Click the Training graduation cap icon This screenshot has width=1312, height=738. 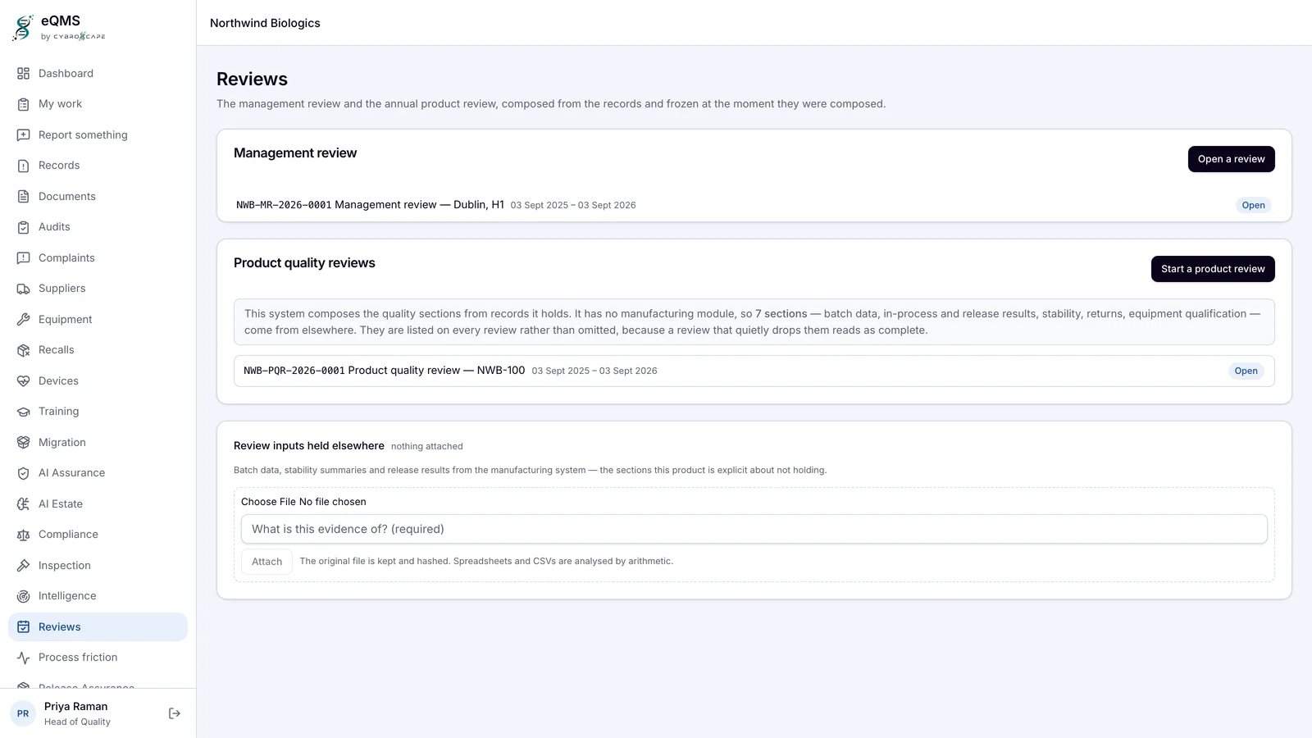(x=23, y=412)
